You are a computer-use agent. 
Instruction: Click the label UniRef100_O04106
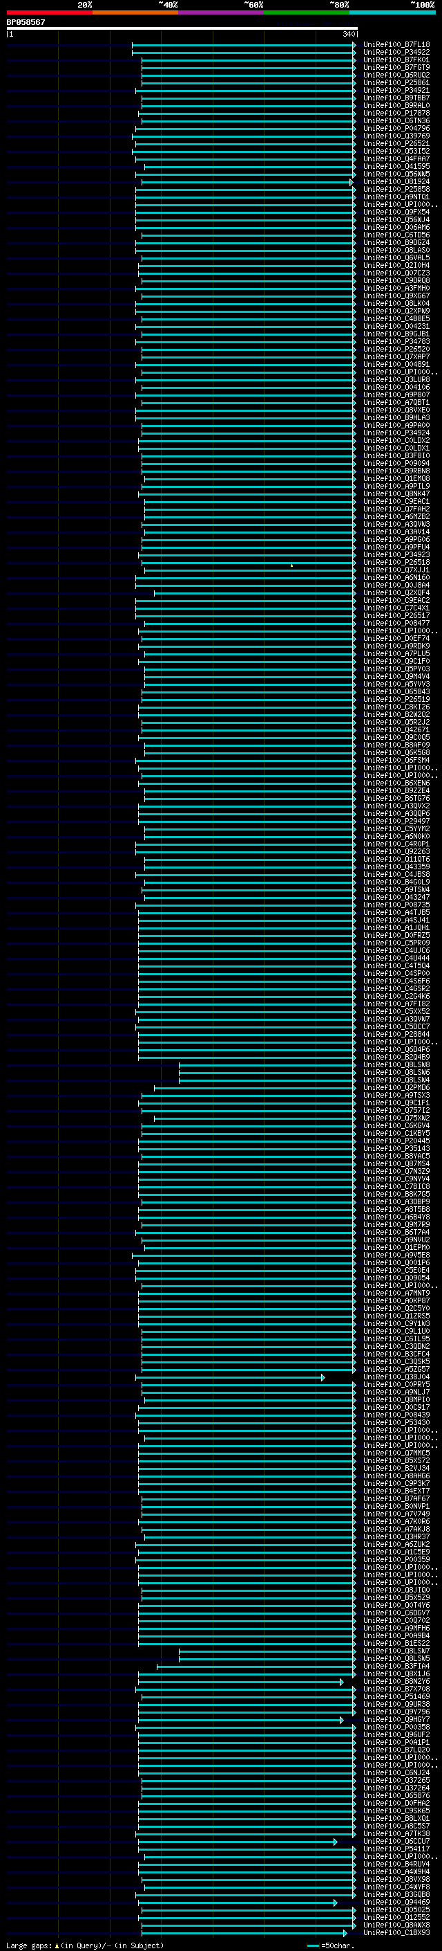pos(396,387)
